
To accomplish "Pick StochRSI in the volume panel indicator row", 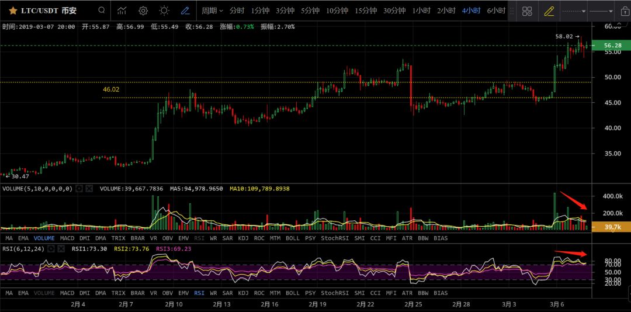I will (335, 238).
